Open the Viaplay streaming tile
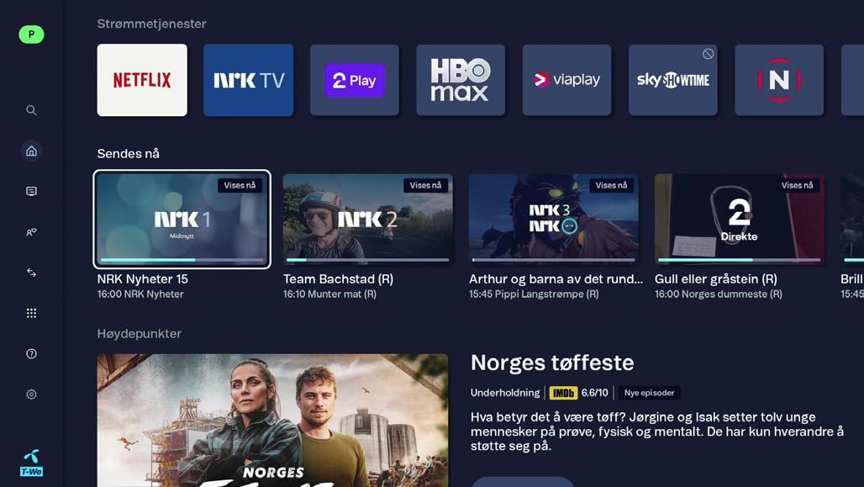This screenshot has width=864, height=487. pyautogui.click(x=567, y=80)
